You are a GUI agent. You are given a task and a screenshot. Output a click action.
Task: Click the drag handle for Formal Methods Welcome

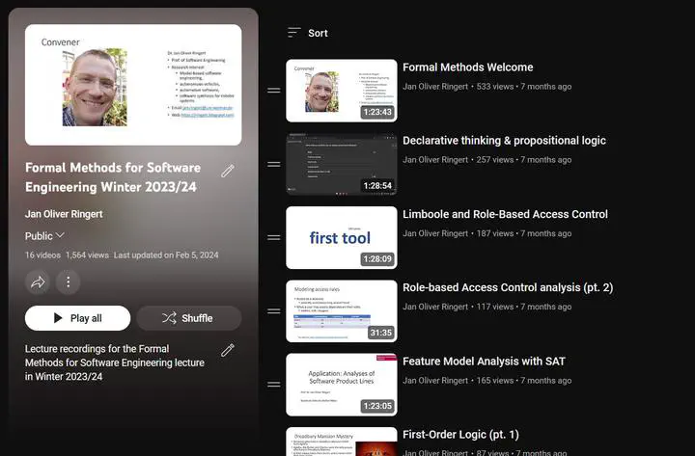(x=274, y=91)
